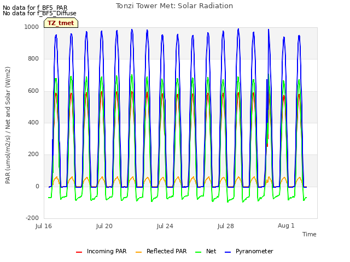350x262 pixels.
Task: Click the Jul 24 x-axis tick label
Action: point(165,226)
